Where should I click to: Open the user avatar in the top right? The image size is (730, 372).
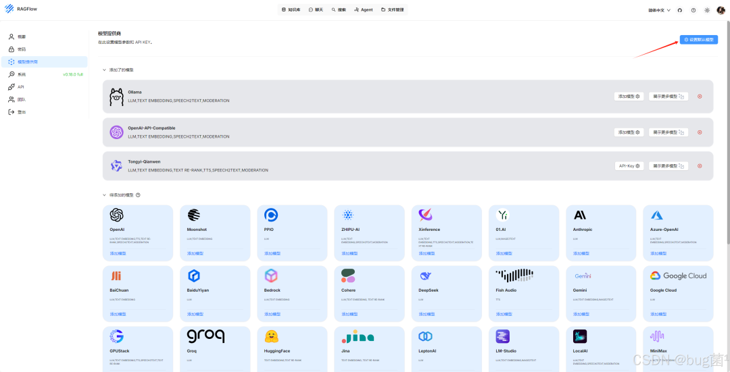pyautogui.click(x=721, y=9)
